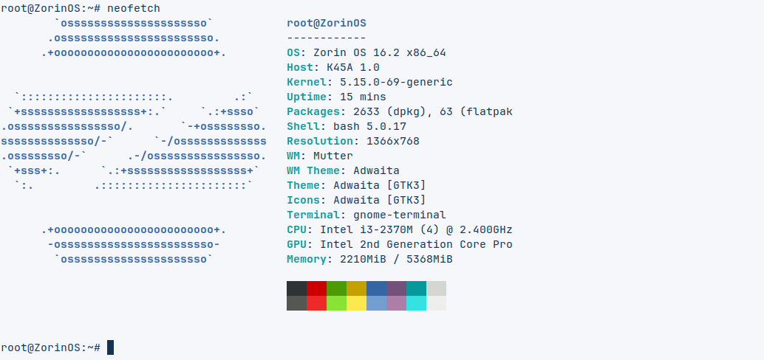This screenshot has width=764, height=360.
Task: Pick the bright yellow swatch in the bottom row
Action: [357, 303]
